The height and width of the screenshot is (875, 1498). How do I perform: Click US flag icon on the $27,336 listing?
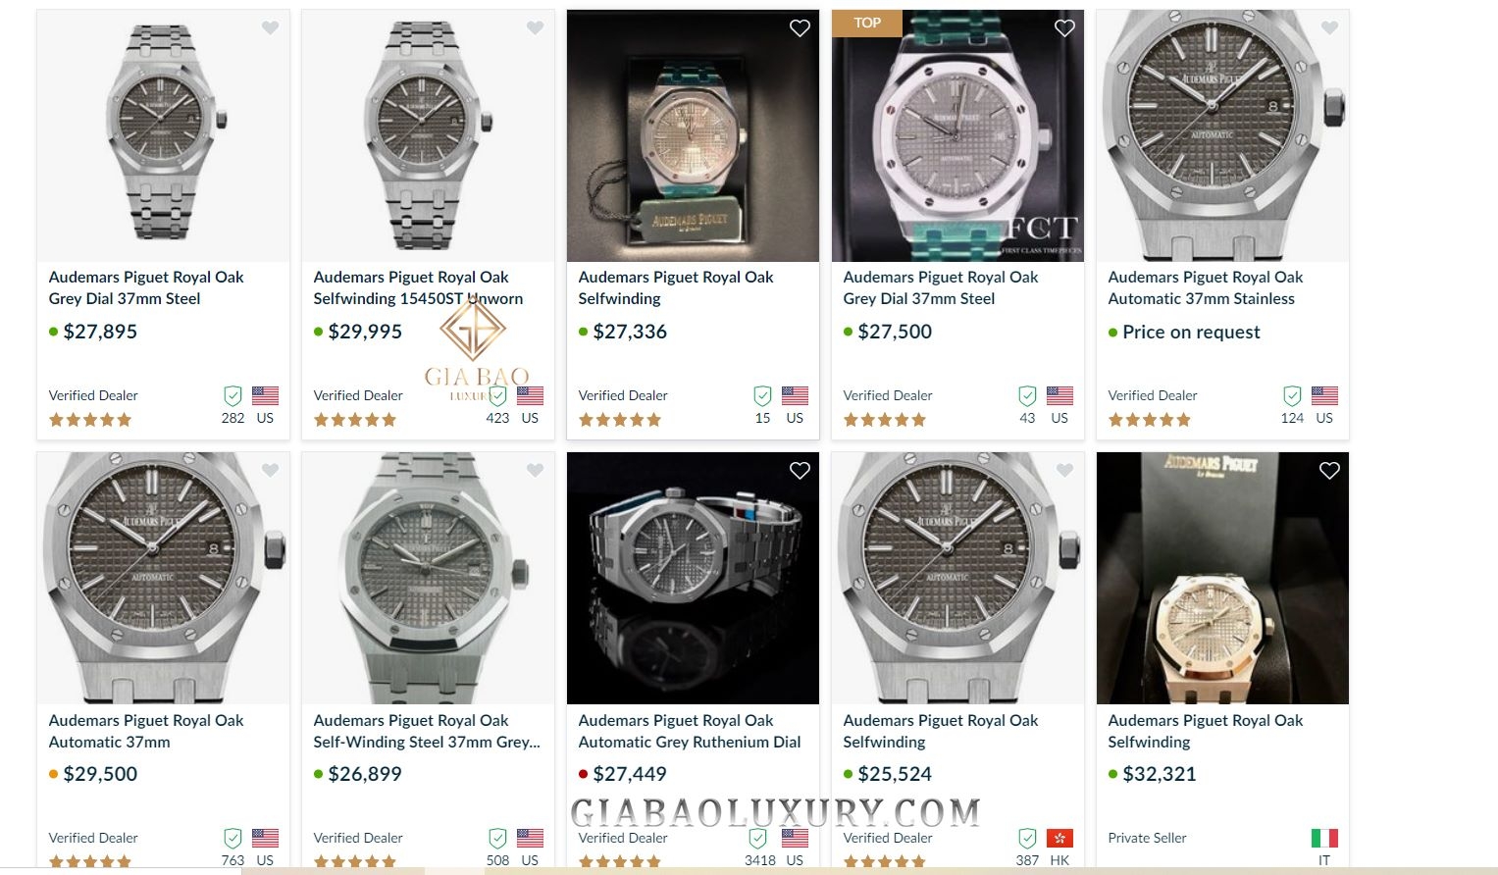click(795, 395)
